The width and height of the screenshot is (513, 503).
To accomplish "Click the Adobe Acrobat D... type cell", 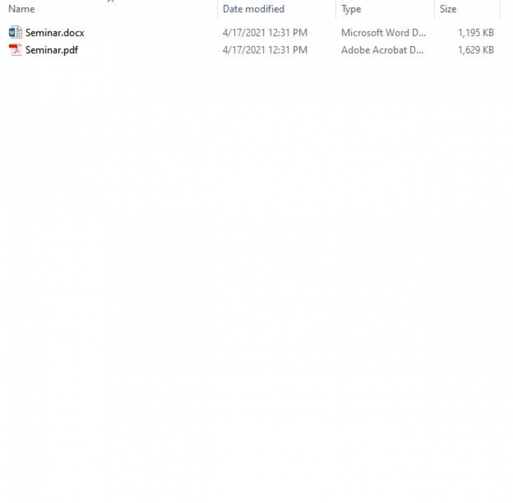I will [x=382, y=50].
